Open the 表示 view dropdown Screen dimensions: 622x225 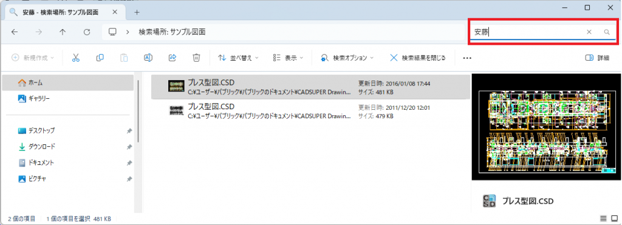tap(288, 58)
